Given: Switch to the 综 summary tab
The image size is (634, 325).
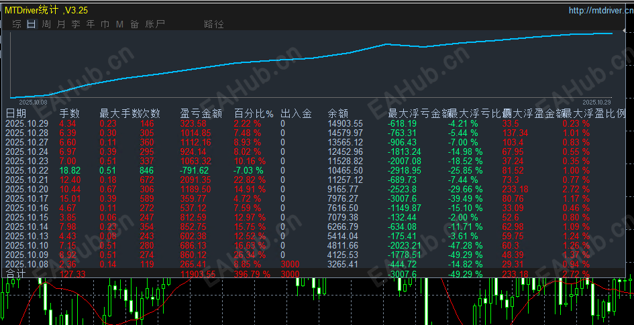Looking at the screenshot, I should 17,24.
